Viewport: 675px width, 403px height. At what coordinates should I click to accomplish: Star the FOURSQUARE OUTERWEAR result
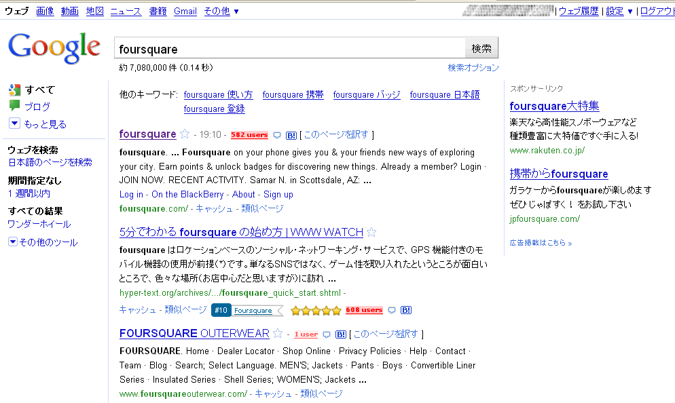tap(278, 333)
